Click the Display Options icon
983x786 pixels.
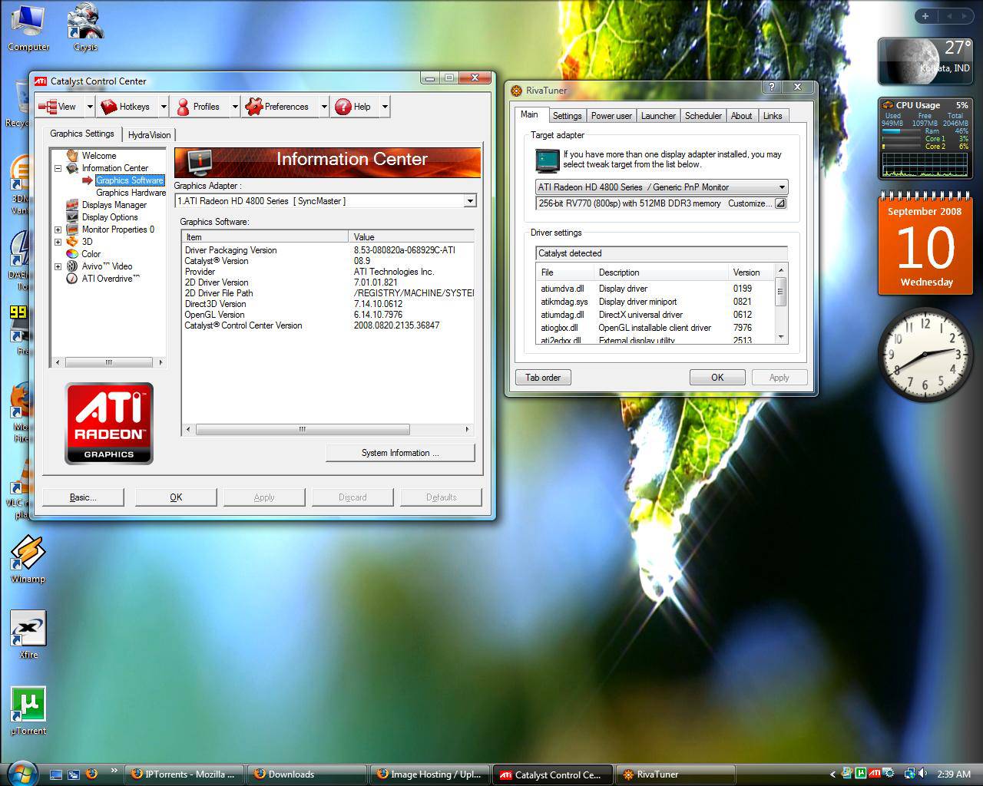[x=72, y=217]
